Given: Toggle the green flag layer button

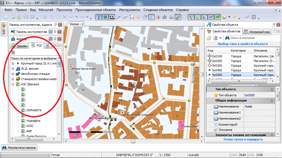Looking at the screenshot, I should [191, 17].
